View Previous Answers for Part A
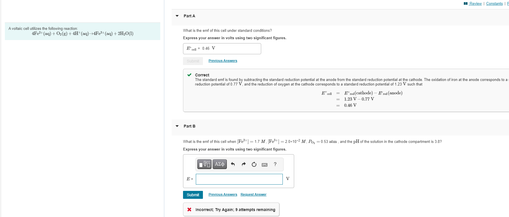This screenshot has height=217, width=509. pyautogui.click(x=223, y=60)
